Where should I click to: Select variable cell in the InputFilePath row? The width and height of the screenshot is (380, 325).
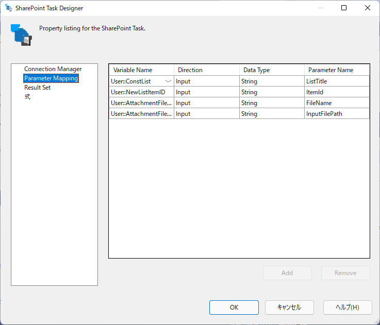click(141, 114)
